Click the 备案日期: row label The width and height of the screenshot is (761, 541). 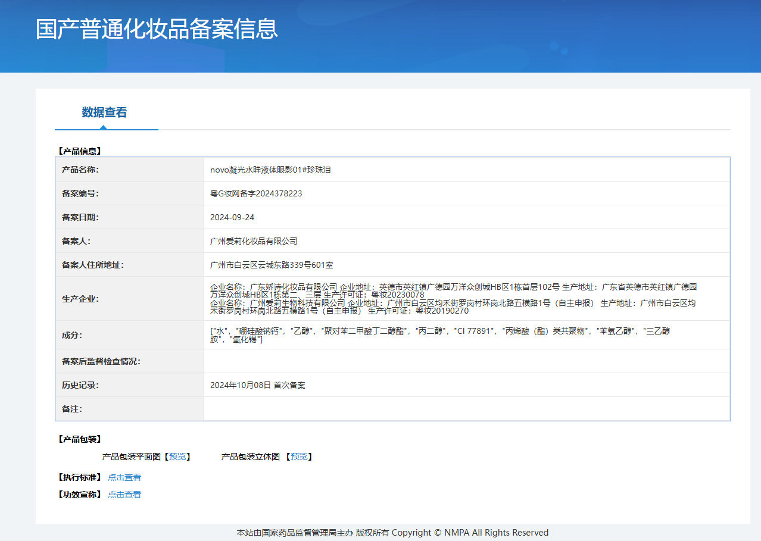[80, 217]
